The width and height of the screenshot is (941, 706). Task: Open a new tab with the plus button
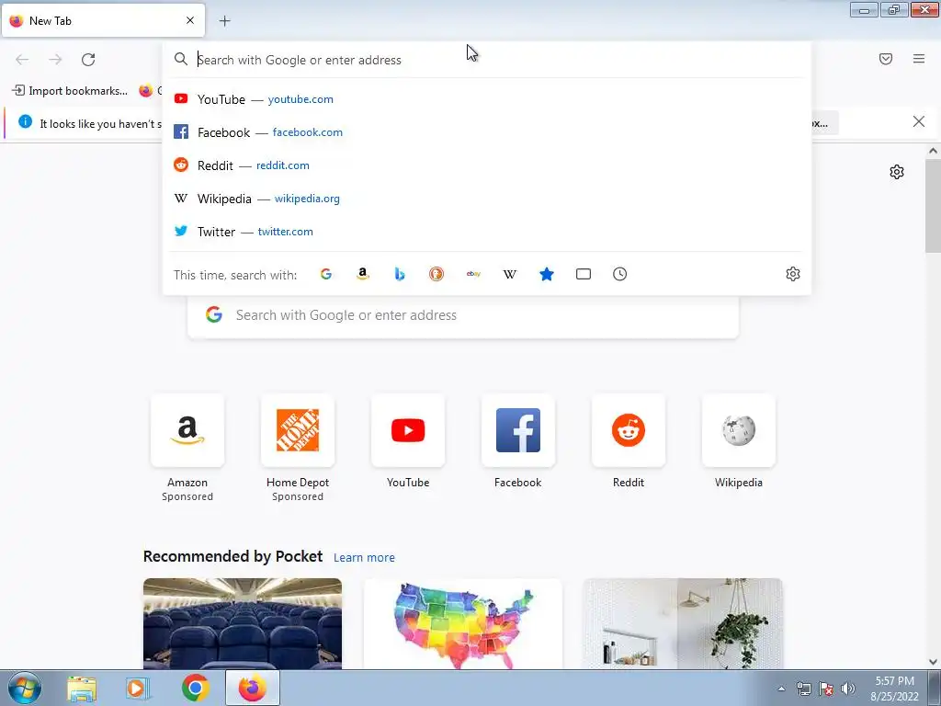coord(224,21)
